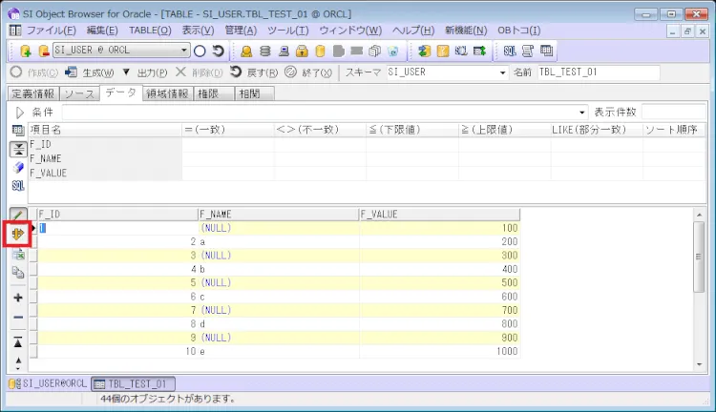The width and height of the screenshot is (716, 412).
Task: Click the F_NAME column header in data grid
Action: tap(279, 214)
